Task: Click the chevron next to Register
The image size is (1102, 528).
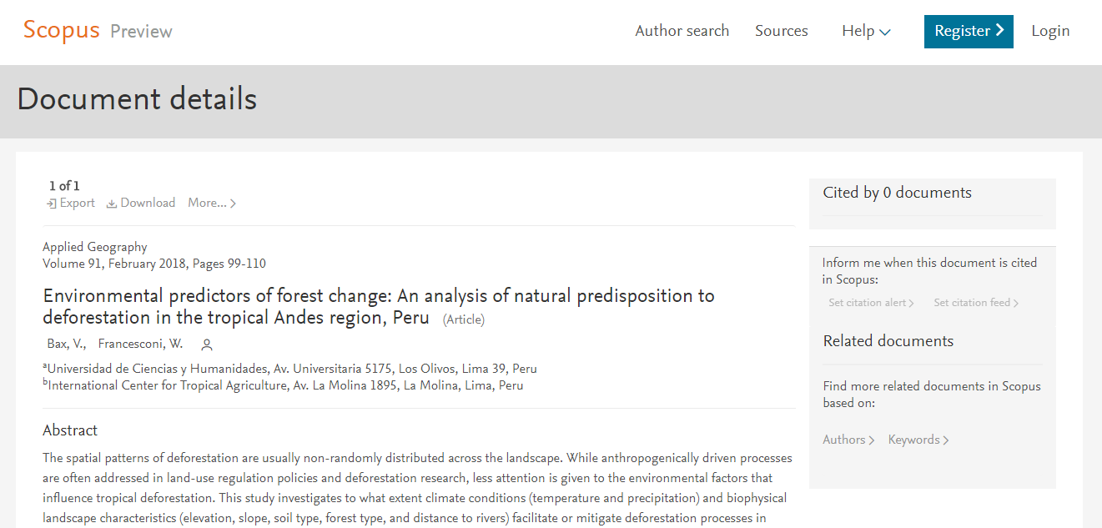Action: [999, 31]
